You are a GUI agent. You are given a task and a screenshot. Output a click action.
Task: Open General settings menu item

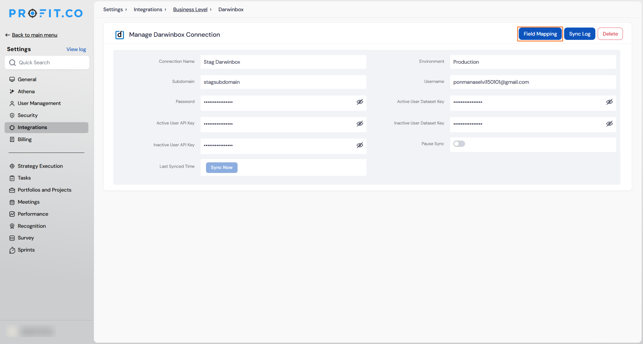[x=46, y=79]
